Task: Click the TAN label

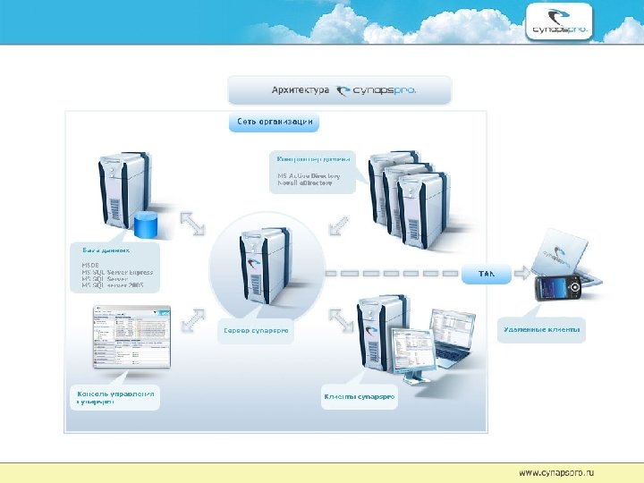Action: point(487,274)
